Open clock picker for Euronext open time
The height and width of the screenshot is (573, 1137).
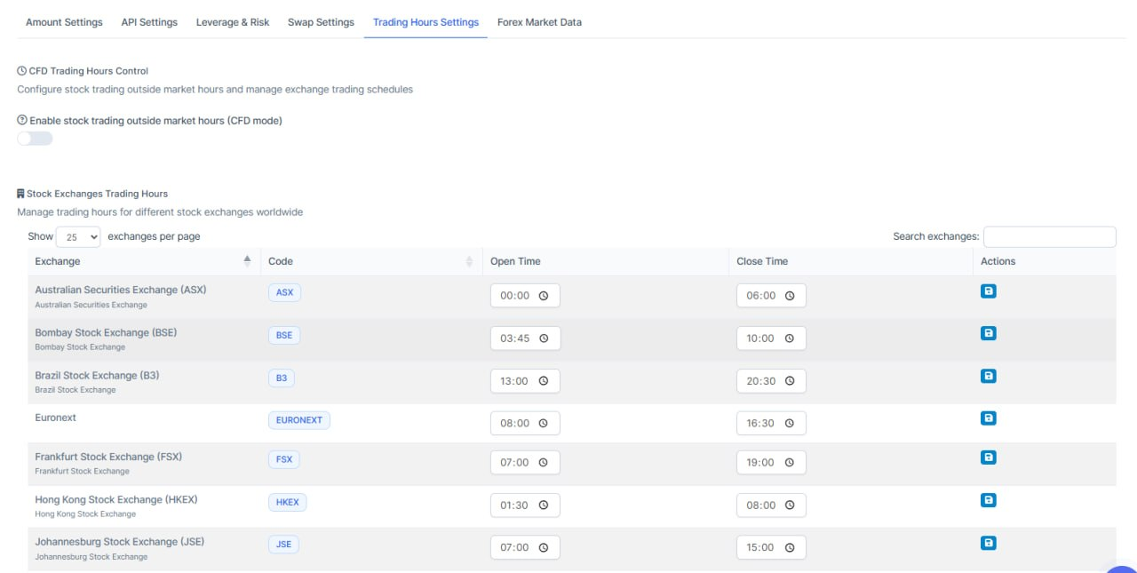pos(543,424)
